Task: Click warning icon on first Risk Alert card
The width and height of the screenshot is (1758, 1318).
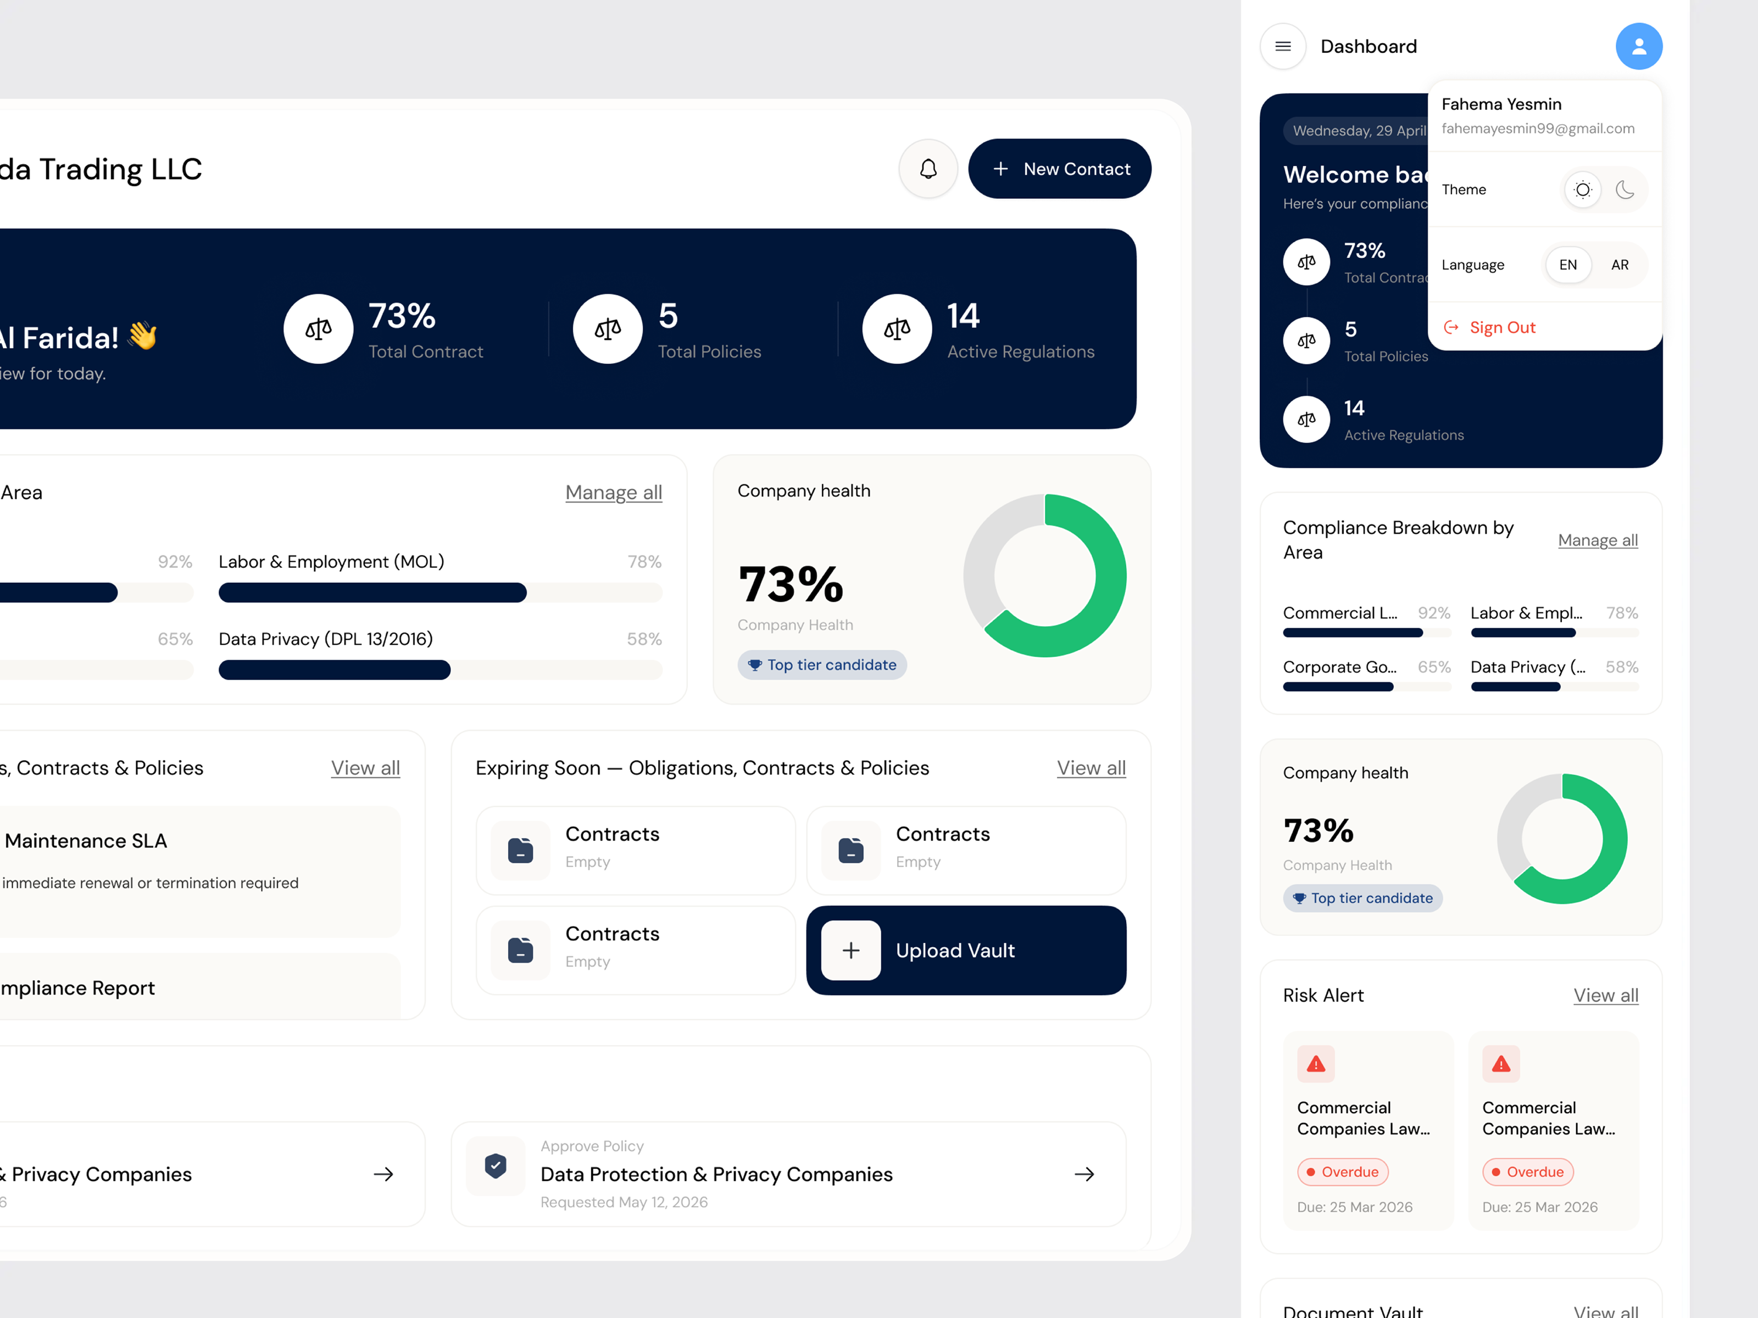Action: pos(1316,1064)
